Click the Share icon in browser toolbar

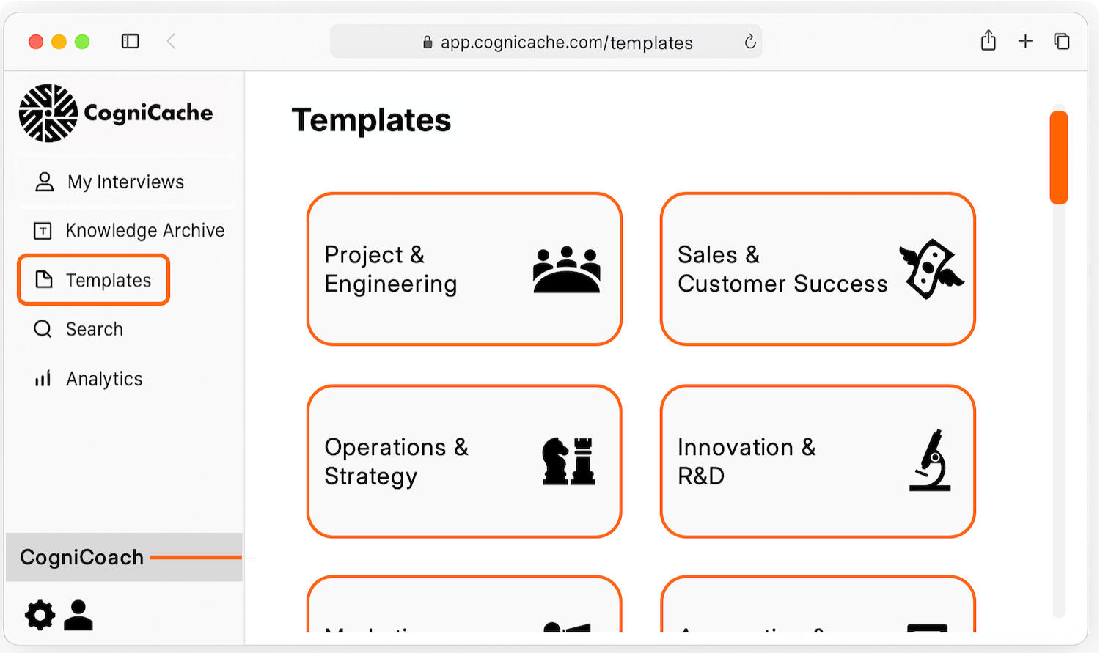coord(988,41)
